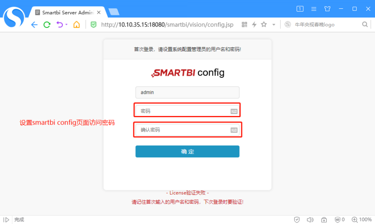The height and width of the screenshot is (224, 375).
Task: Click the License验证失败 message
Action: pos(187,192)
